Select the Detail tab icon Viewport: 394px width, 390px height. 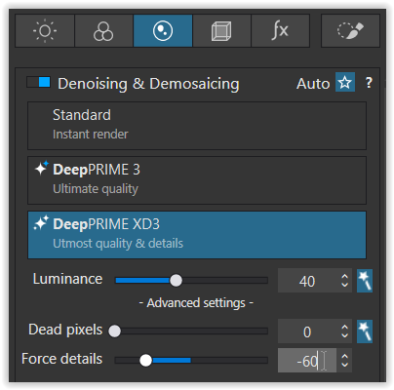(x=163, y=31)
